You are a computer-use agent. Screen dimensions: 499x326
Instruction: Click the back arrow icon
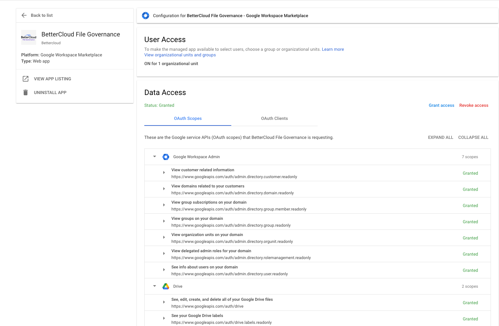(x=24, y=15)
